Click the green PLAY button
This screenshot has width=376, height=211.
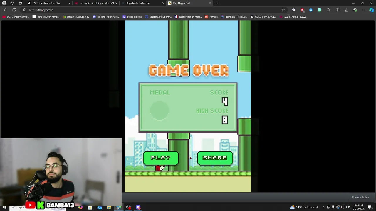point(161,158)
